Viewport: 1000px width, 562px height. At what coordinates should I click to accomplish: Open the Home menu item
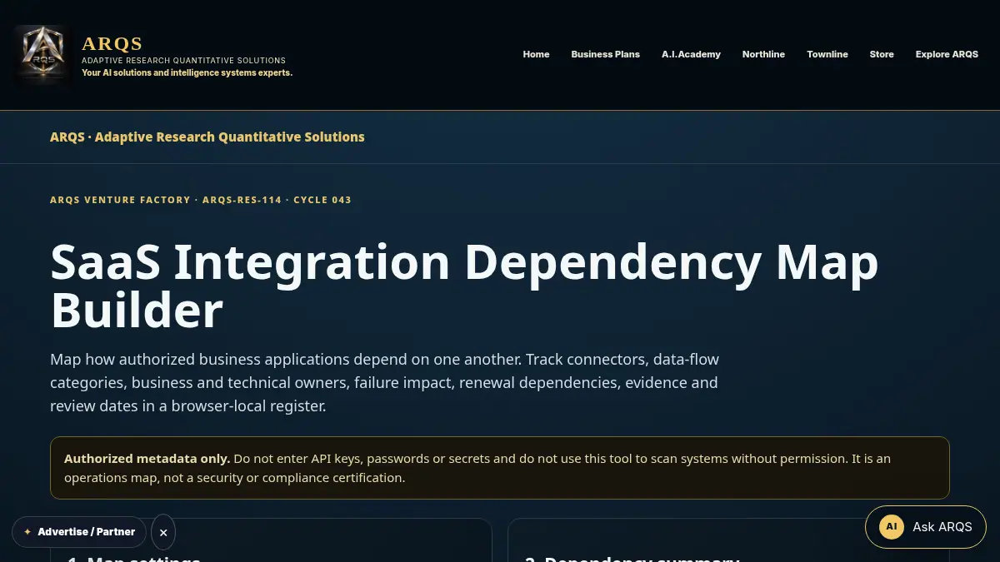[x=536, y=54]
